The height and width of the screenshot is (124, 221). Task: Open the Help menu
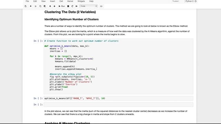(91, 1)
